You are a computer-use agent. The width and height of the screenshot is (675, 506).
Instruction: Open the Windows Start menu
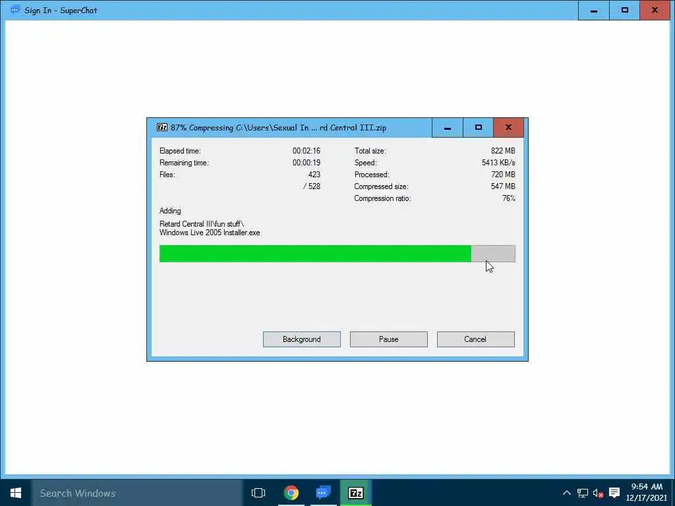point(16,493)
